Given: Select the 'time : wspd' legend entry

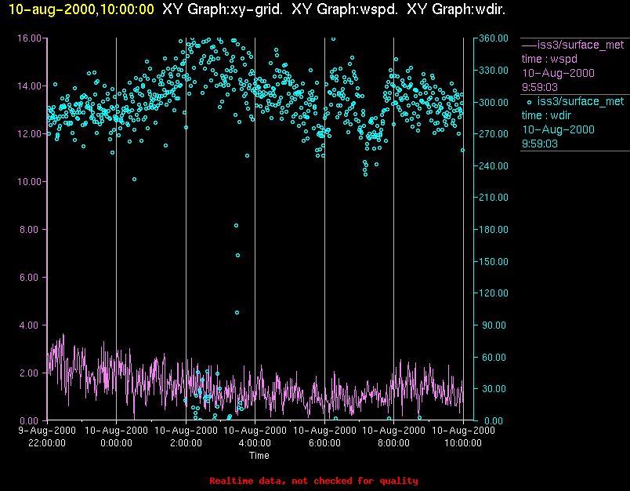Looking at the screenshot, I should 549,59.
